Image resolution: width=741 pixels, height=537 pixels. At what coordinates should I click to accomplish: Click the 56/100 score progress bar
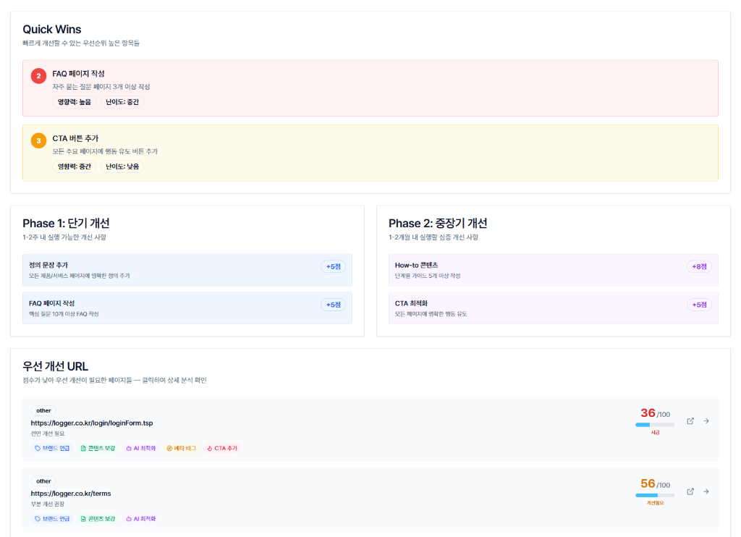coord(654,495)
